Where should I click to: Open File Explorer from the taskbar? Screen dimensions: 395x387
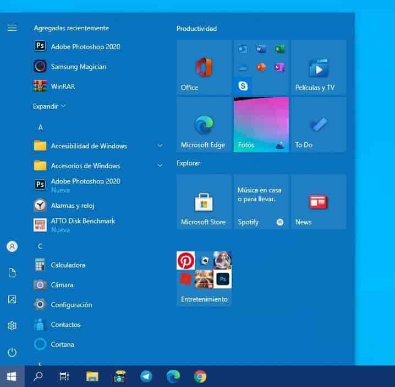pyautogui.click(x=92, y=377)
